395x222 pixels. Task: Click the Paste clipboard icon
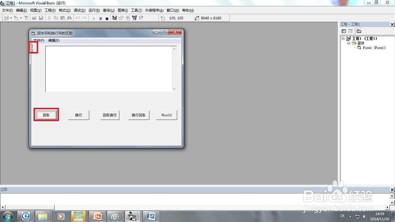click(62, 18)
